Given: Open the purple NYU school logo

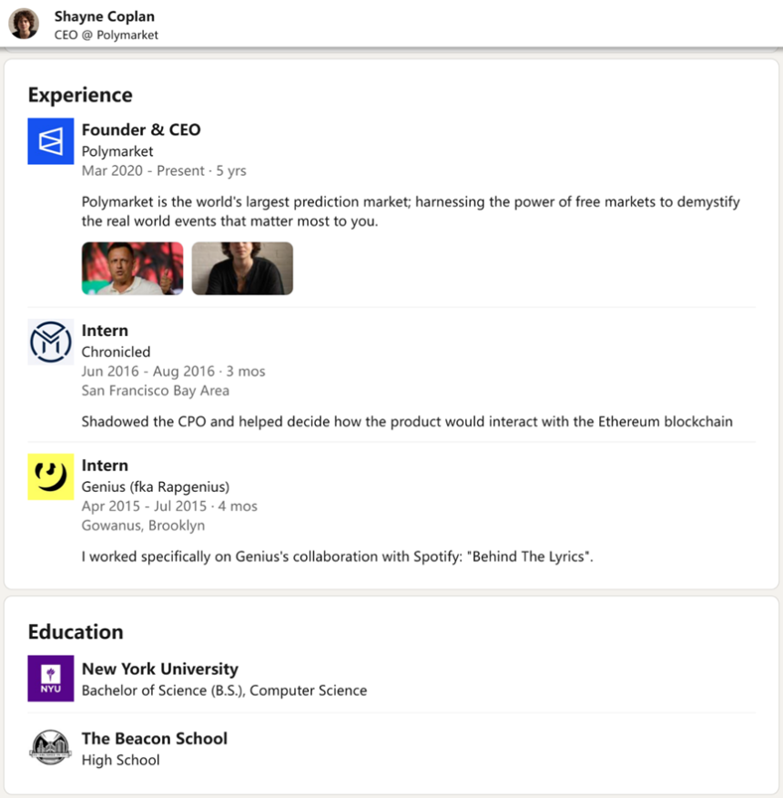Looking at the screenshot, I should pos(50,679).
